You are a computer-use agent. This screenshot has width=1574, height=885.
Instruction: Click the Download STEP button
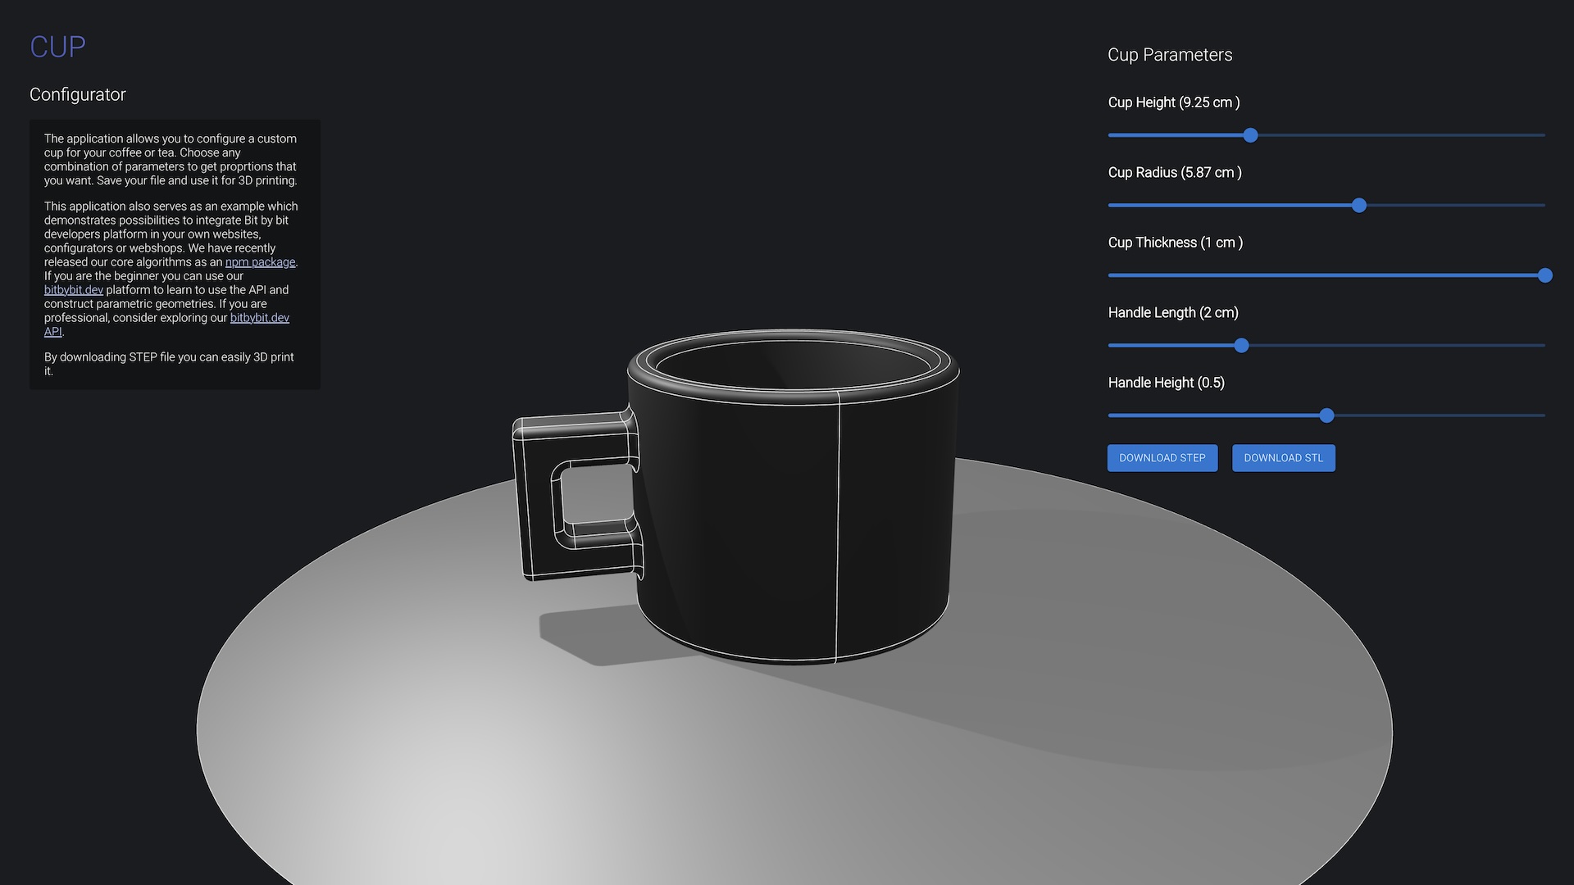(1162, 458)
